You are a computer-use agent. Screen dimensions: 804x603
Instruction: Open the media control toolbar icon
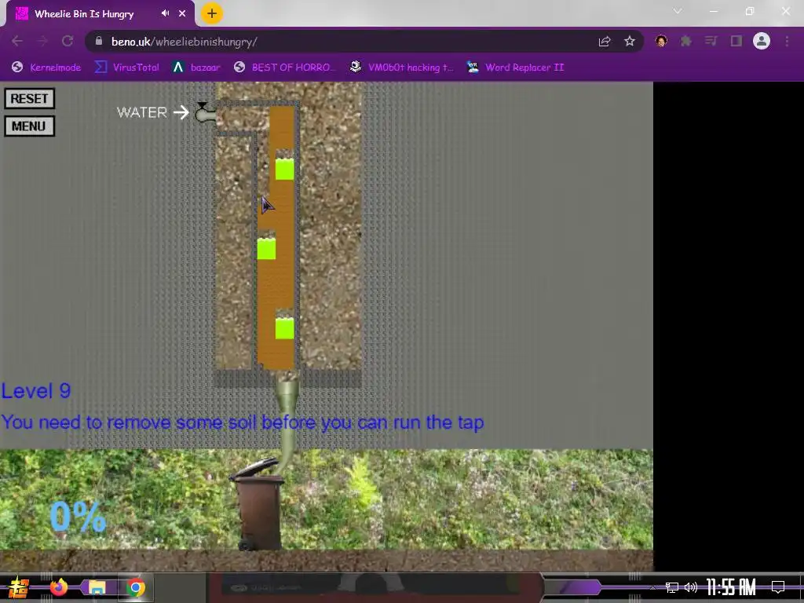tap(711, 41)
